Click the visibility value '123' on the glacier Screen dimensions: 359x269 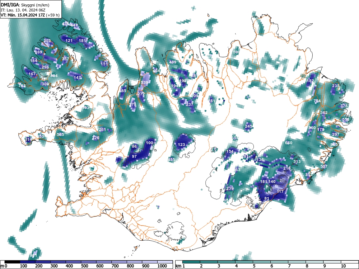point(181,145)
